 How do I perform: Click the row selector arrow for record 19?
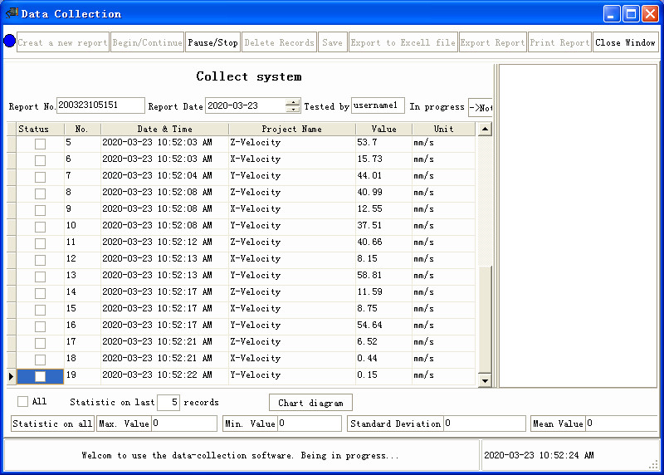pyautogui.click(x=12, y=376)
